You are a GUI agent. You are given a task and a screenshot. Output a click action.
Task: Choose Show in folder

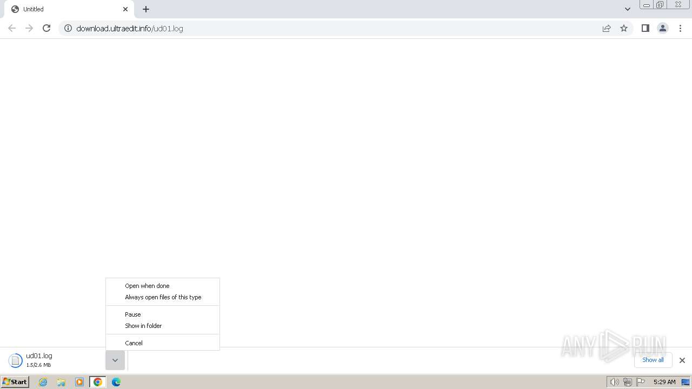click(x=163, y=326)
